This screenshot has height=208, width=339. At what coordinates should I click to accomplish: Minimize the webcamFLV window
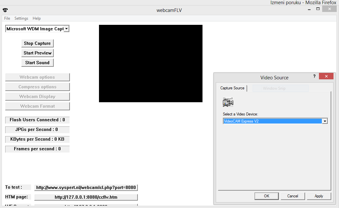309,9
